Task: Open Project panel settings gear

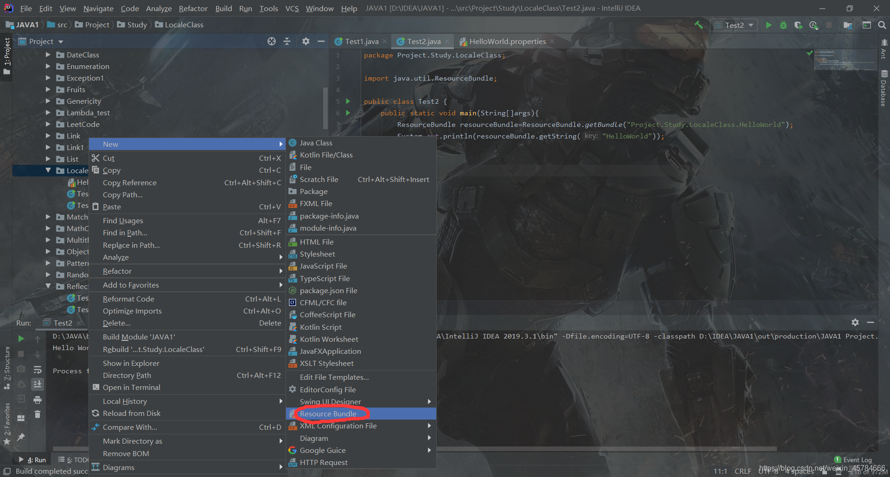Action: click(x=306, y=41)
